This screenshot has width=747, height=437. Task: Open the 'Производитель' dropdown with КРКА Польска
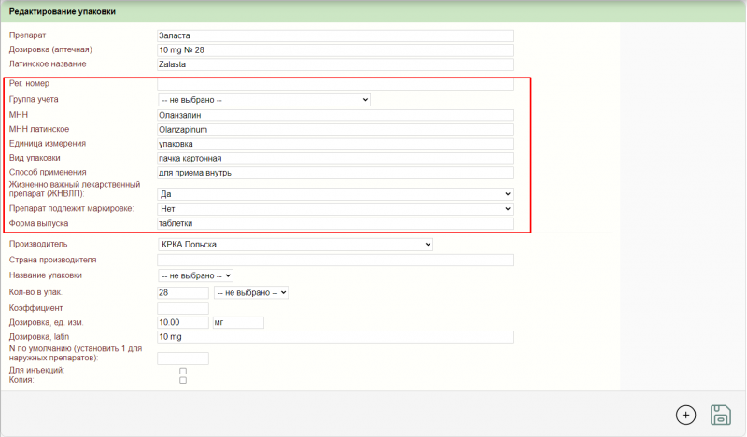point(295,244)
